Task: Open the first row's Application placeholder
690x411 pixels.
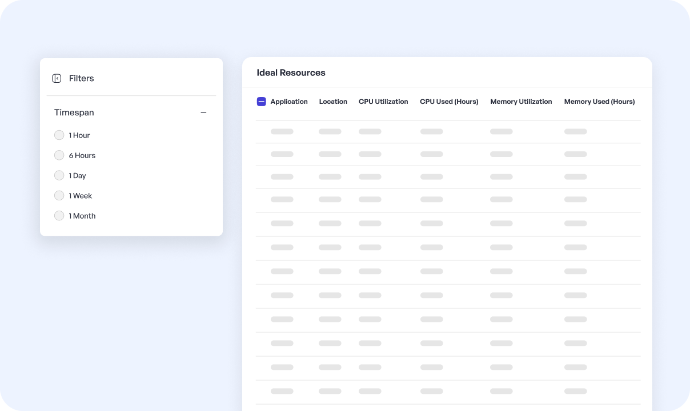Action: click(x=282, y=131)
